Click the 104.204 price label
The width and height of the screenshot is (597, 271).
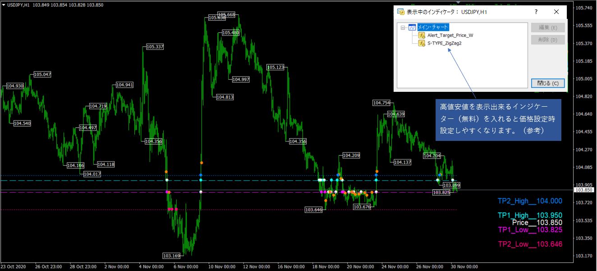pyautogui.click(x=432, y=156)
